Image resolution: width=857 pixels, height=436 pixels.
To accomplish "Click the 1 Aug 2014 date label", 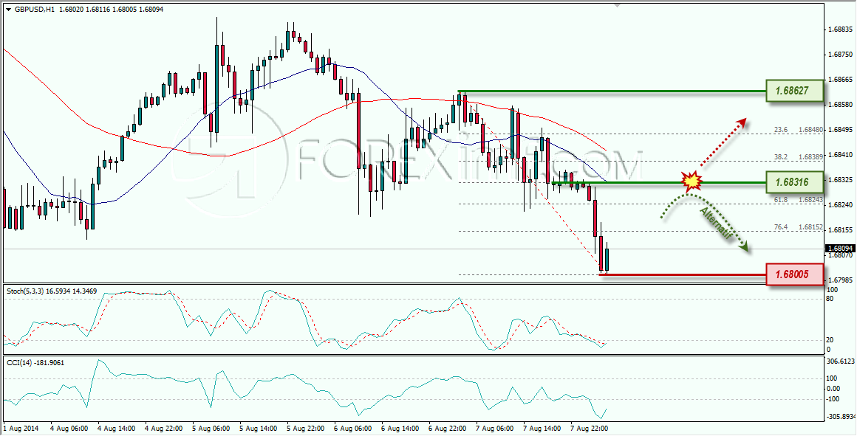I will tap(19, 428).
